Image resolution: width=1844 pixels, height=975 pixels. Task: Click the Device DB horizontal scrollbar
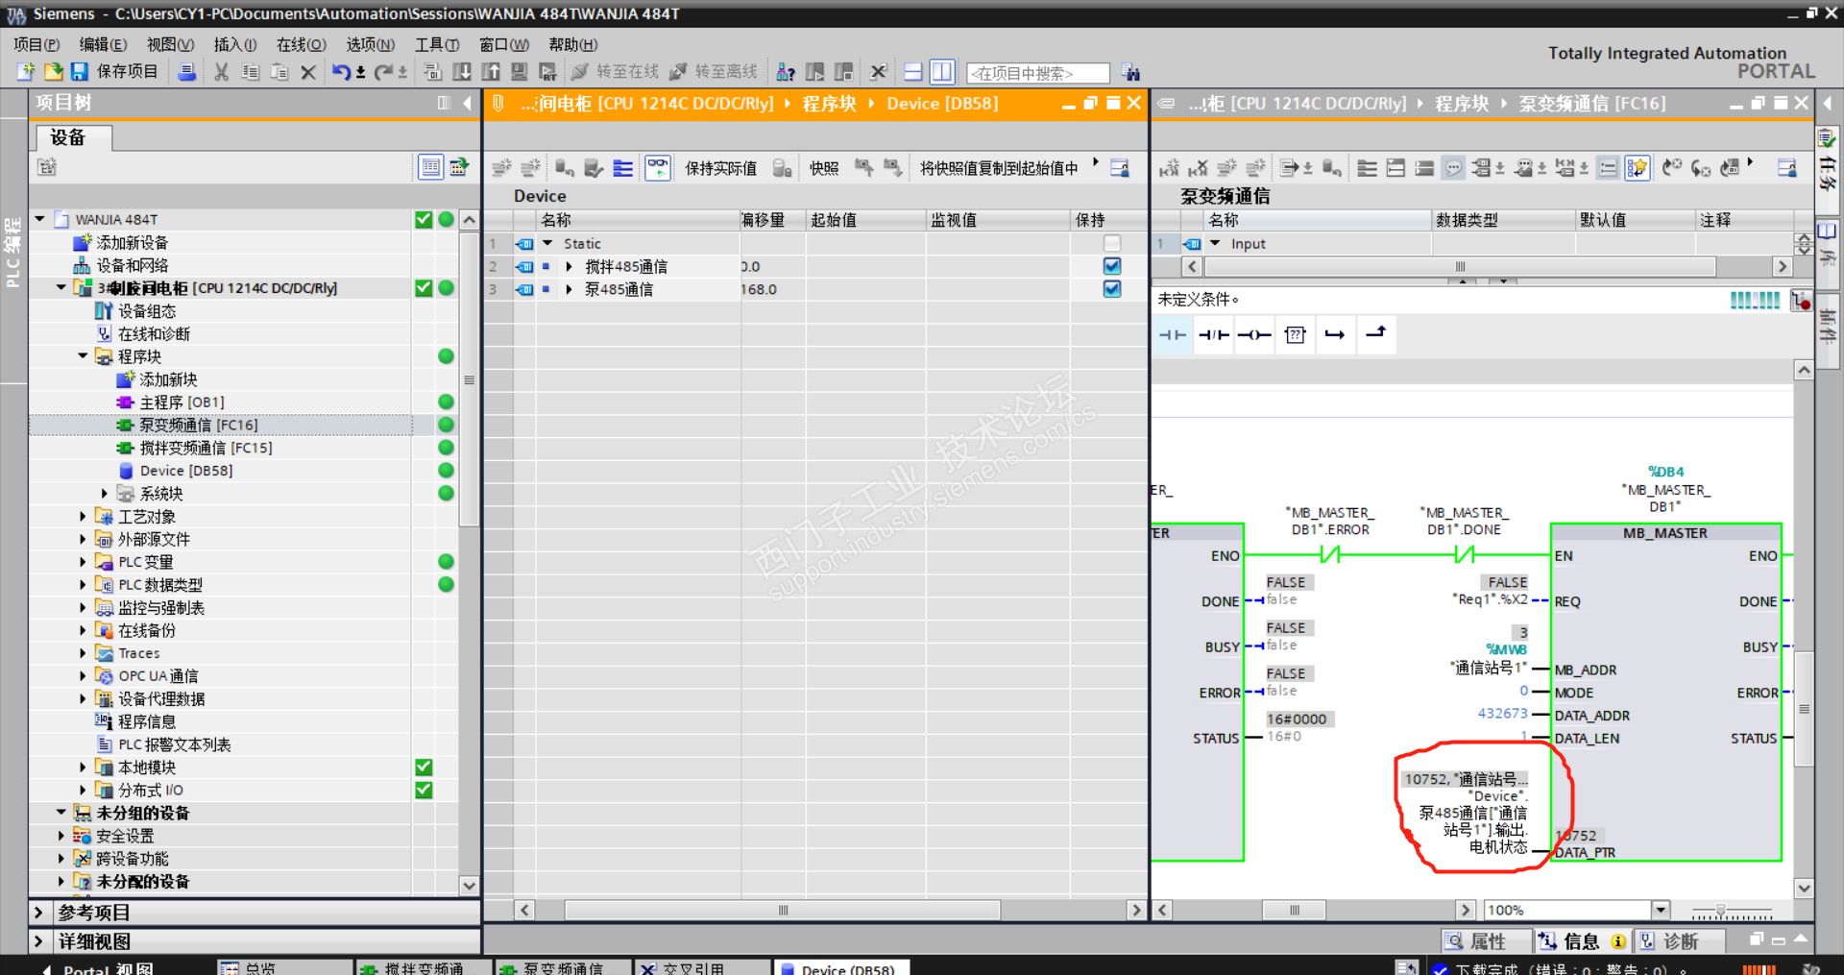click(x=782, y=910)
